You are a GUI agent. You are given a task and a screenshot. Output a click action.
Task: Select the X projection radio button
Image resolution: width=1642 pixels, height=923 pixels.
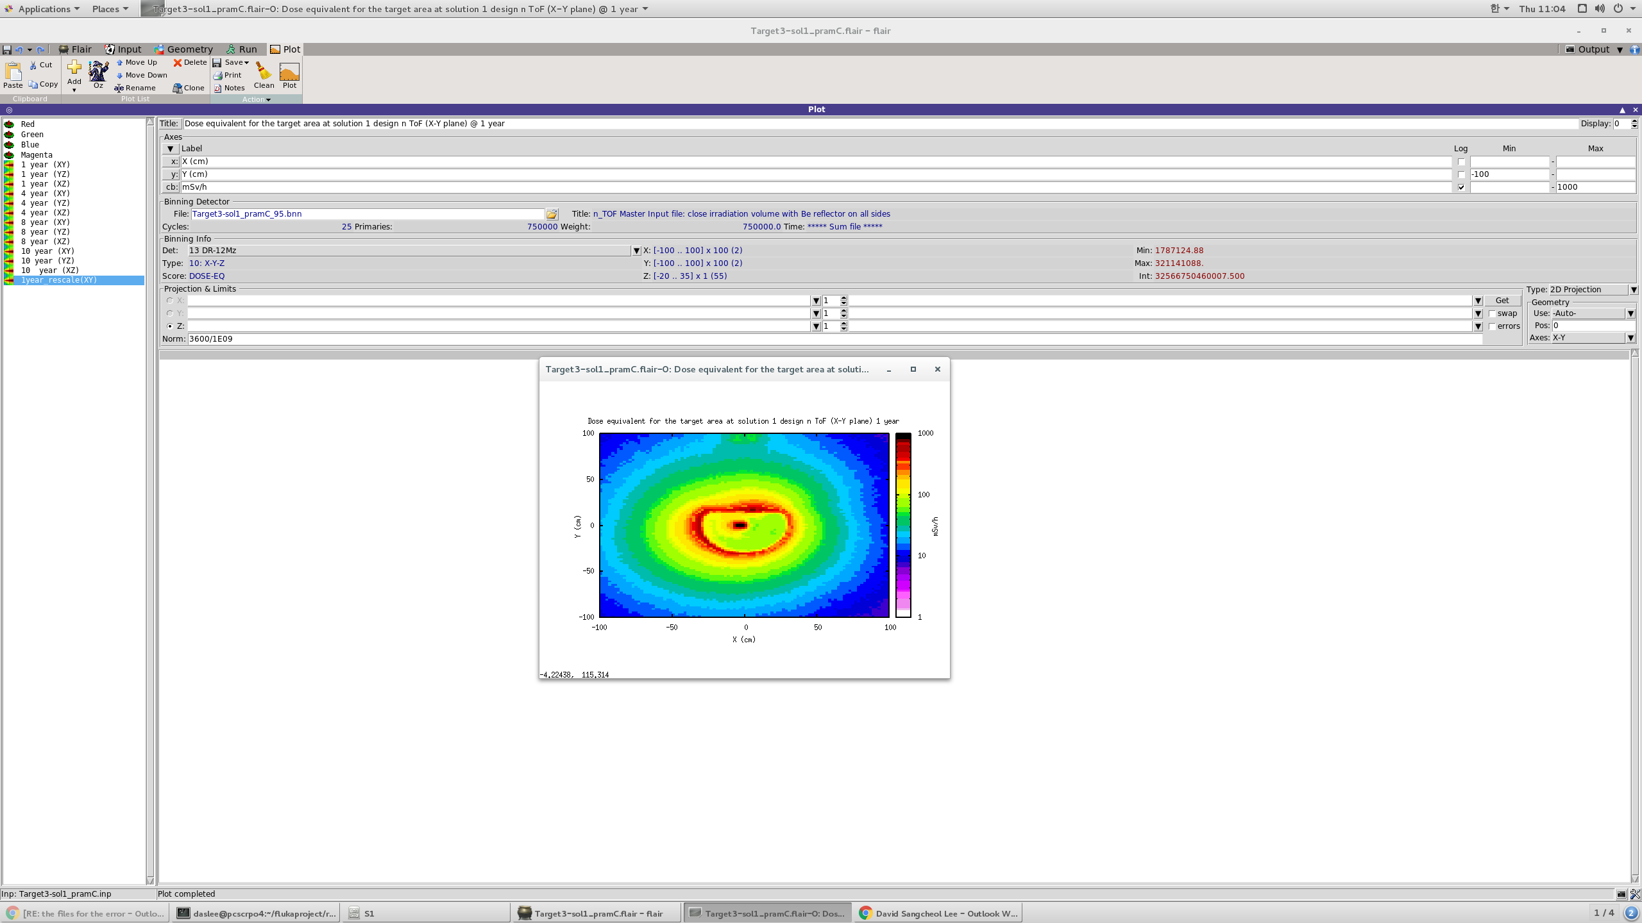(170, 301)
